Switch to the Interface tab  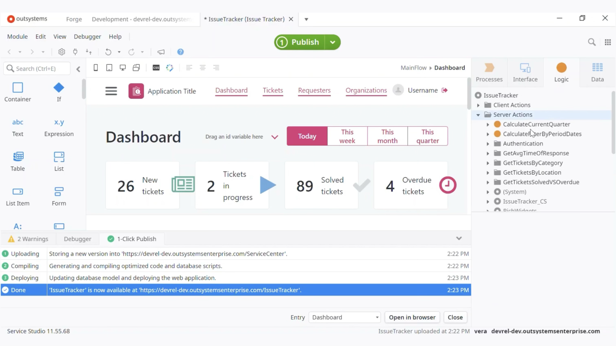pos(525,72)
